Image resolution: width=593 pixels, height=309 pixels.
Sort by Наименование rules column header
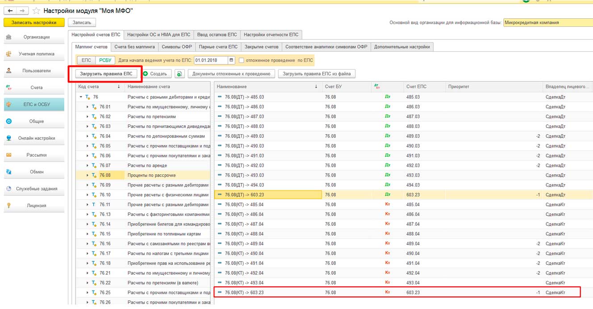pos(267,87)
